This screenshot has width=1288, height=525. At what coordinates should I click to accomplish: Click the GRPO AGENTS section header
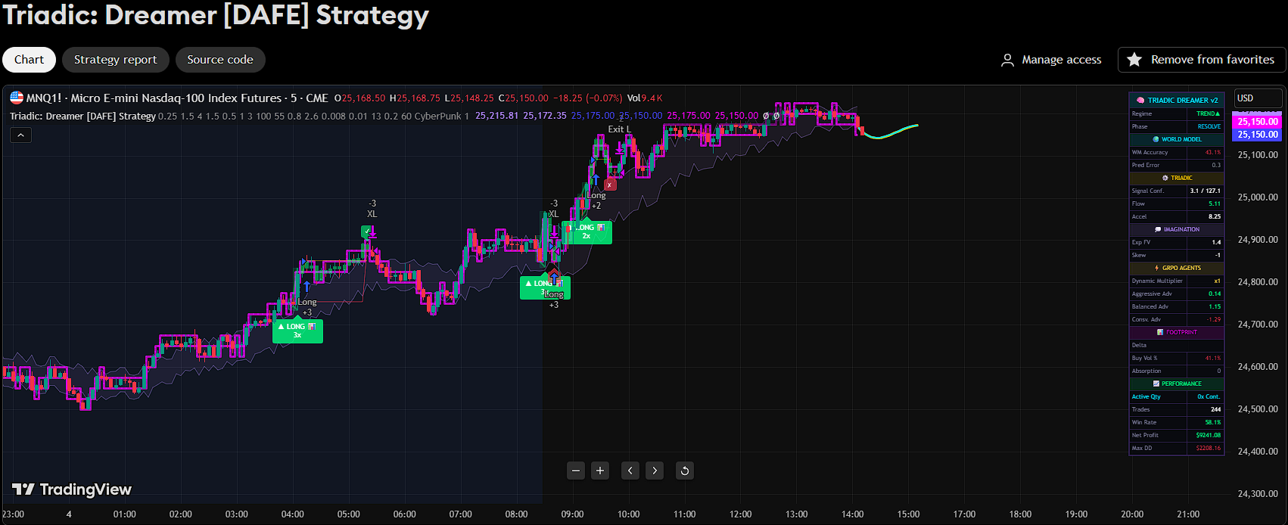[x=1177, y=268]
